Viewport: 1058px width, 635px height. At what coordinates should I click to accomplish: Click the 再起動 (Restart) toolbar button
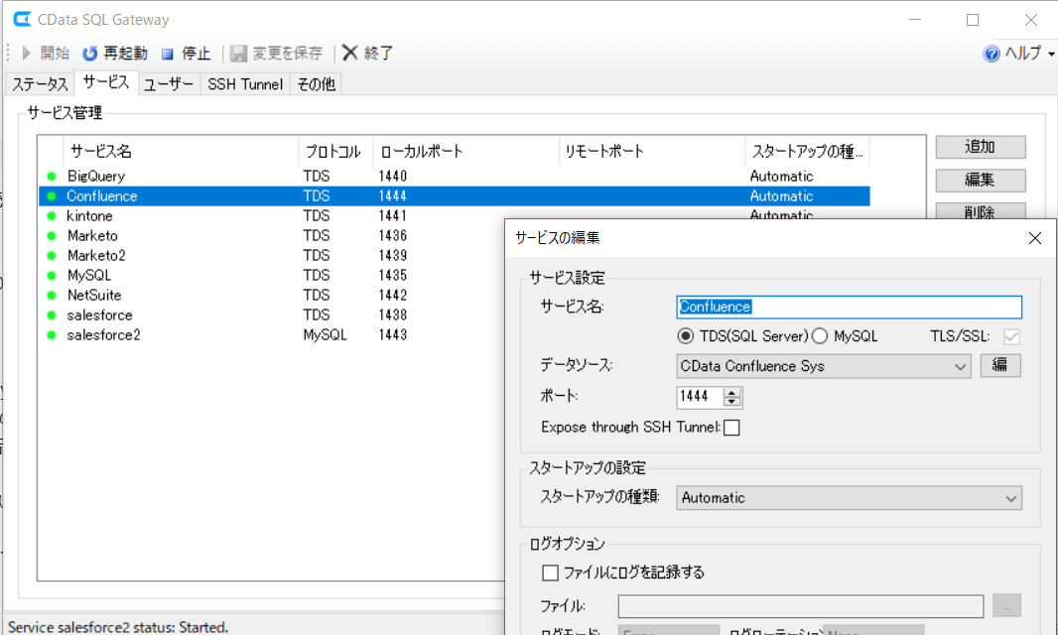pyautogui.click(x=115, y=53)
